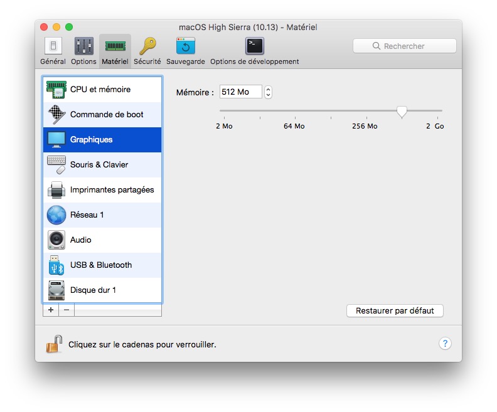The height and width of the screenshot is (412, 497).
Task: Switch to Options de développement tab label
Action: tap(255, 61)
